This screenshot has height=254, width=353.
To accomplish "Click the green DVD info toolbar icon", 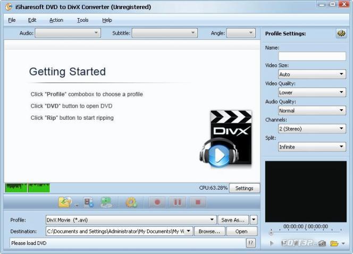I will click(106, 202).
